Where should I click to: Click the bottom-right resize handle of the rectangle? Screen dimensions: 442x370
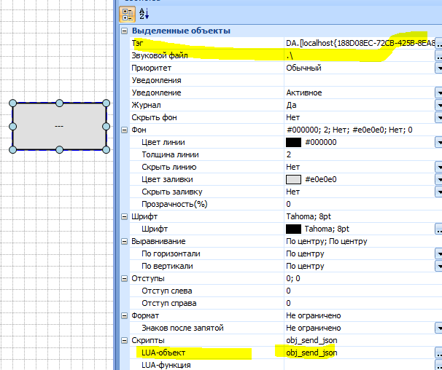point(106,149)
